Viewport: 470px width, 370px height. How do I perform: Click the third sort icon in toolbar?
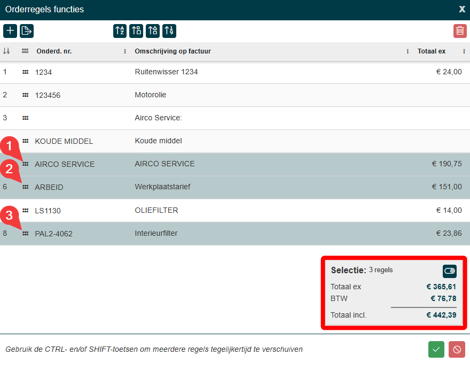[153, 31]
